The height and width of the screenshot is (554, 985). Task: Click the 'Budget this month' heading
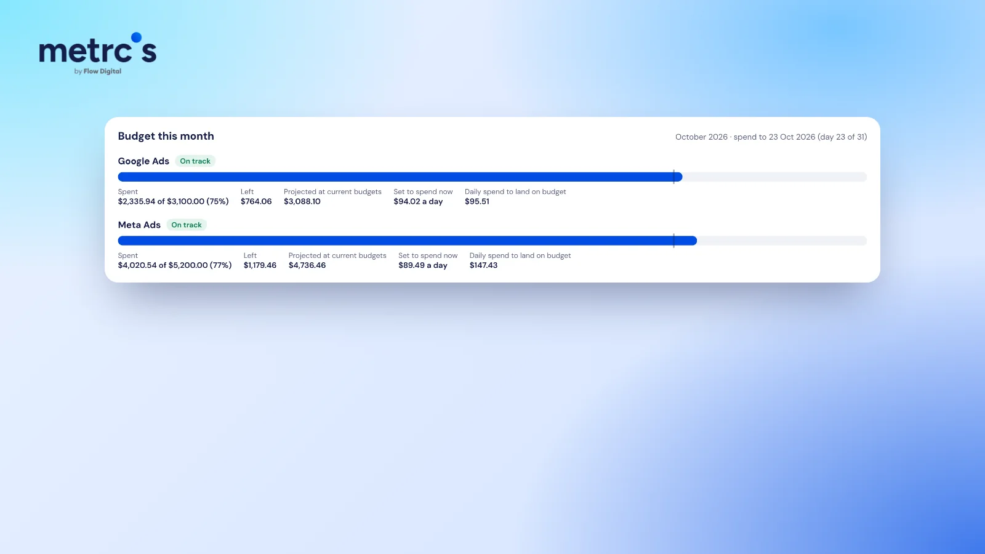tap(166, 136)
